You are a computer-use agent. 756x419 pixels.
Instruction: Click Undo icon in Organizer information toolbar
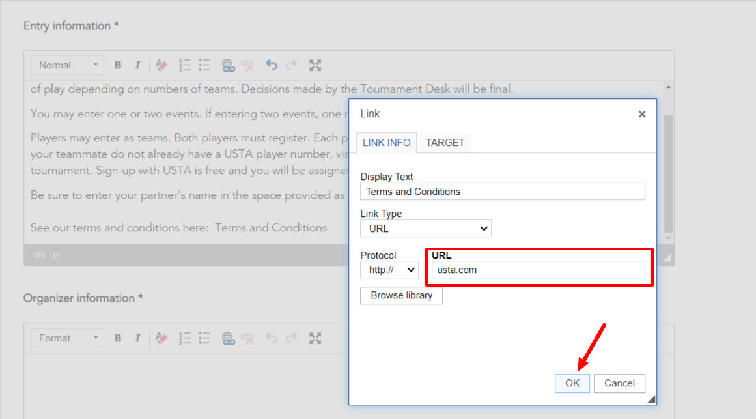(x=272, y=338)
